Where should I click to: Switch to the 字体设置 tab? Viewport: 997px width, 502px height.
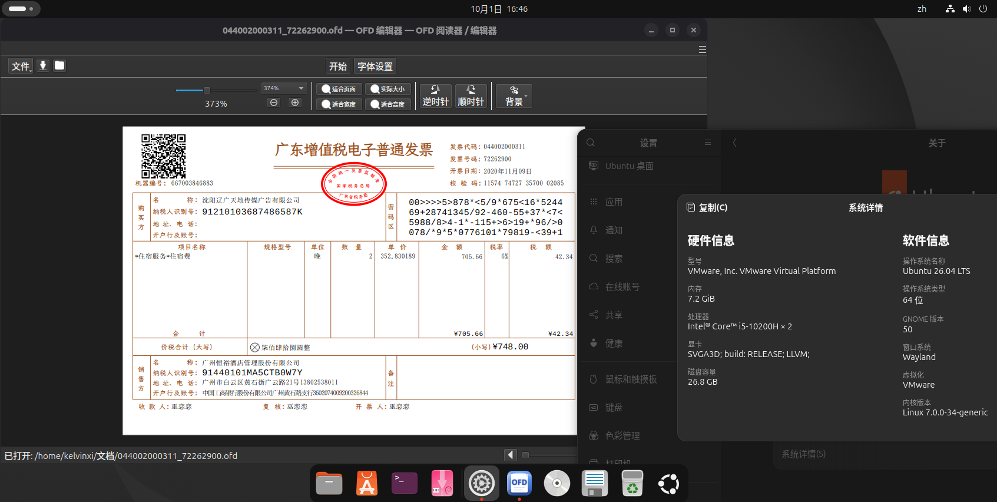pyautogui.click(x=375, y=66)
